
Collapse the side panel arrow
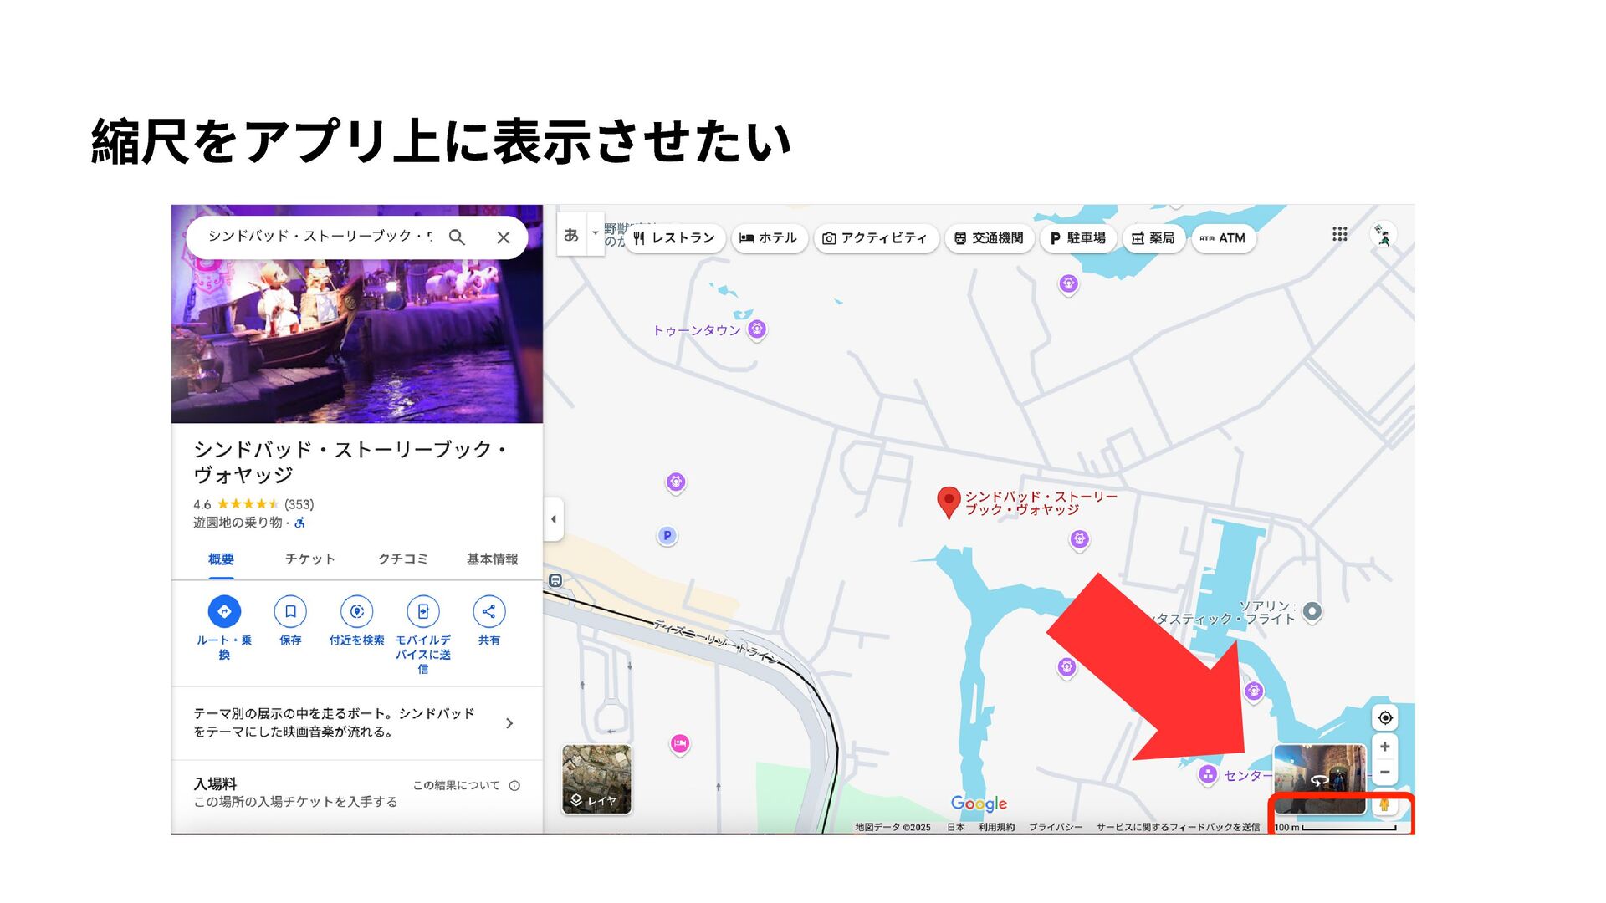click(553, 519)
